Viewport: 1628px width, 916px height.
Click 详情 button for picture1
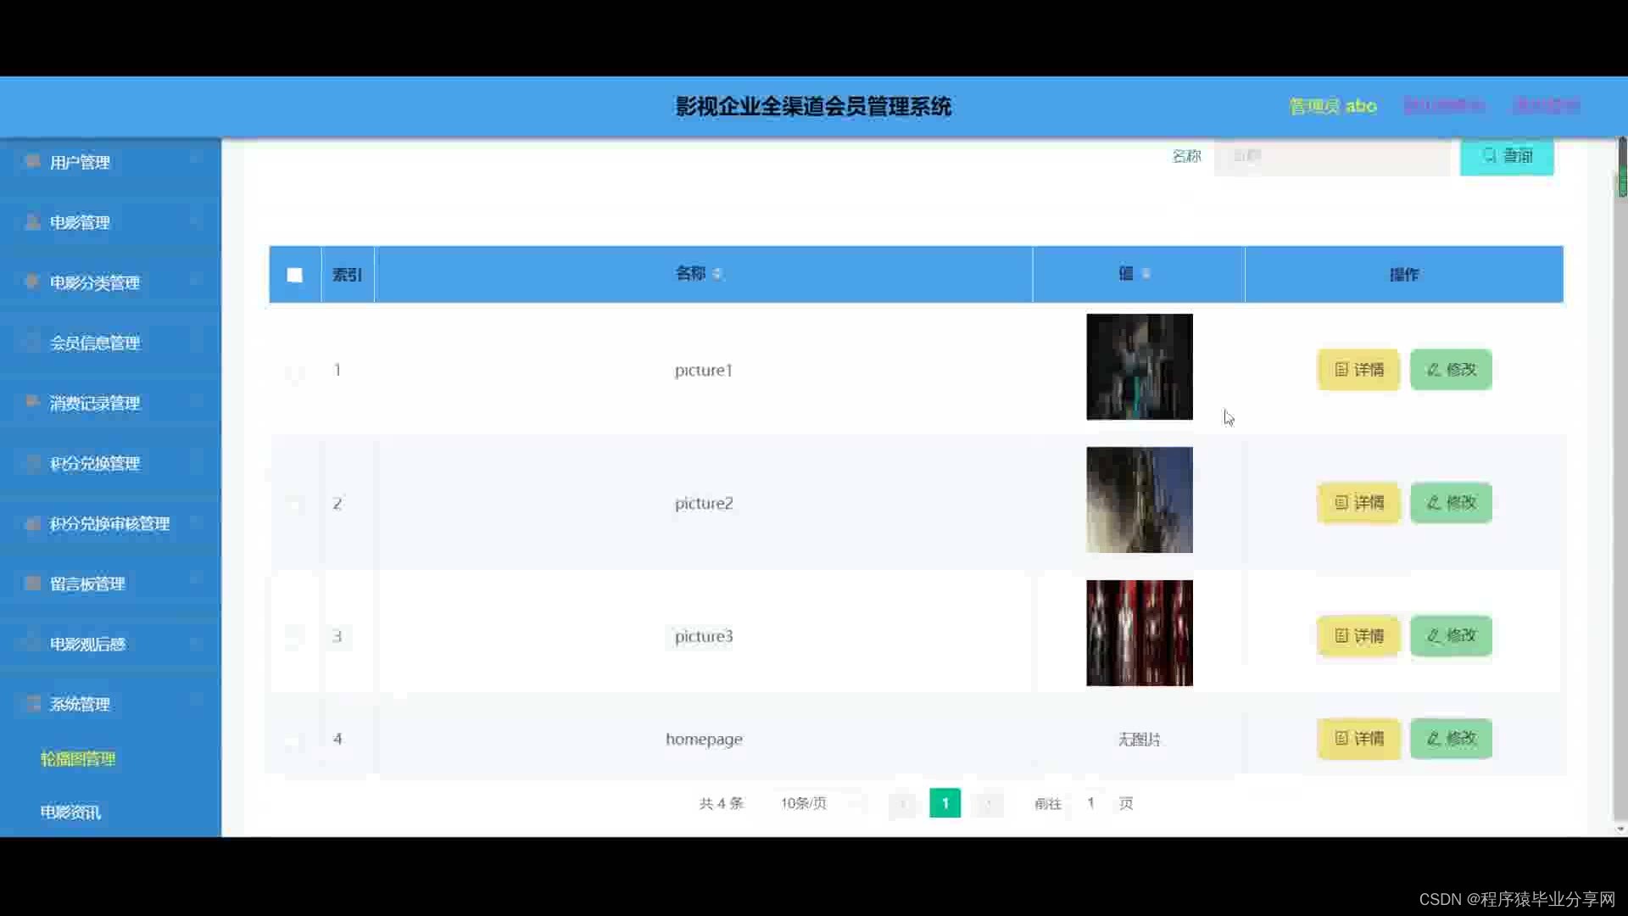tap(1358, 370)
